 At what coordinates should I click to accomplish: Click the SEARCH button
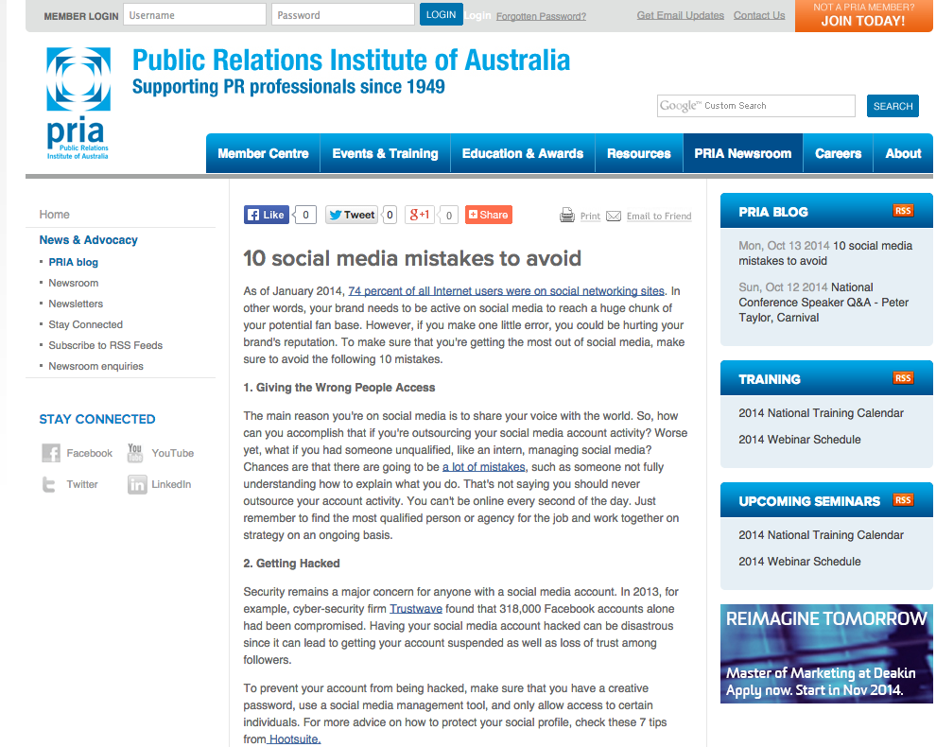click(893, 106)
